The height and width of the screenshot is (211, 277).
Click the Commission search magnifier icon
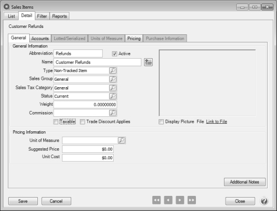click(x=113, y=113)
